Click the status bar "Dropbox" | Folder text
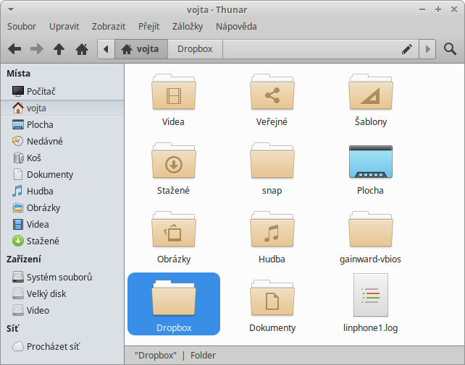Image resolution: width=465 pixels, height=365 pixels. [175, 355]
